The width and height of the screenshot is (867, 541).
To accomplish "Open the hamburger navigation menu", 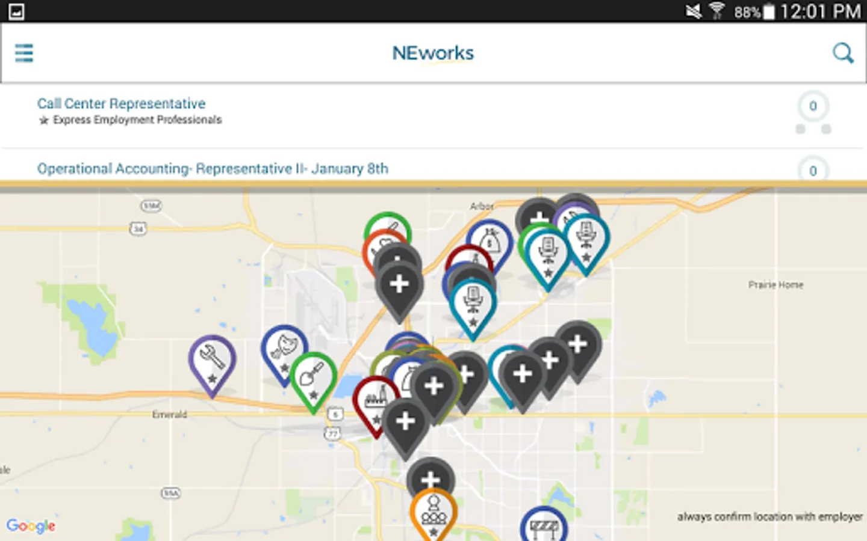I will [x=24, y=53].
